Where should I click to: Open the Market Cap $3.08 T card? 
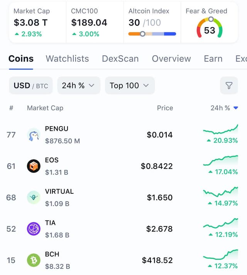(x=37, y=22)
